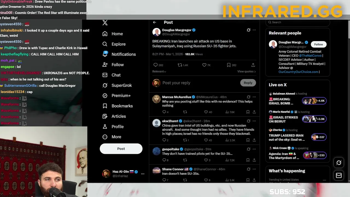This screenshot has height=197, width=350.
Task: Open floating Messages envelope button
Action: 339,175
